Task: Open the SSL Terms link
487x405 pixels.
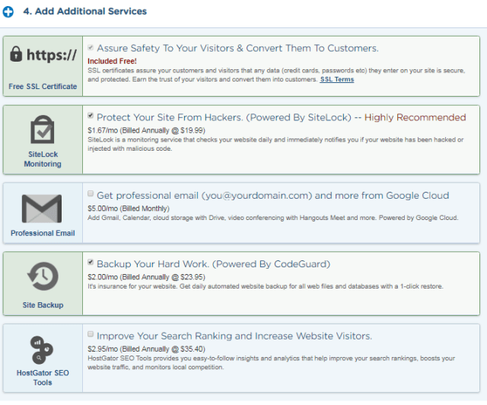Action: point(337,80)
